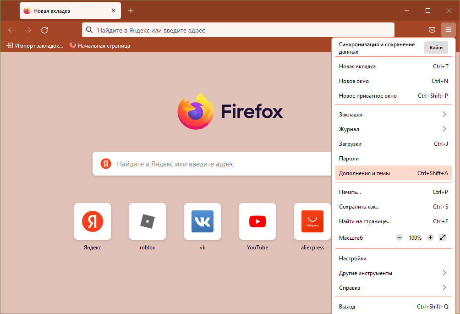The image size is (460, 314).
Task: Open Новое приватное окно
Action: 394,96
